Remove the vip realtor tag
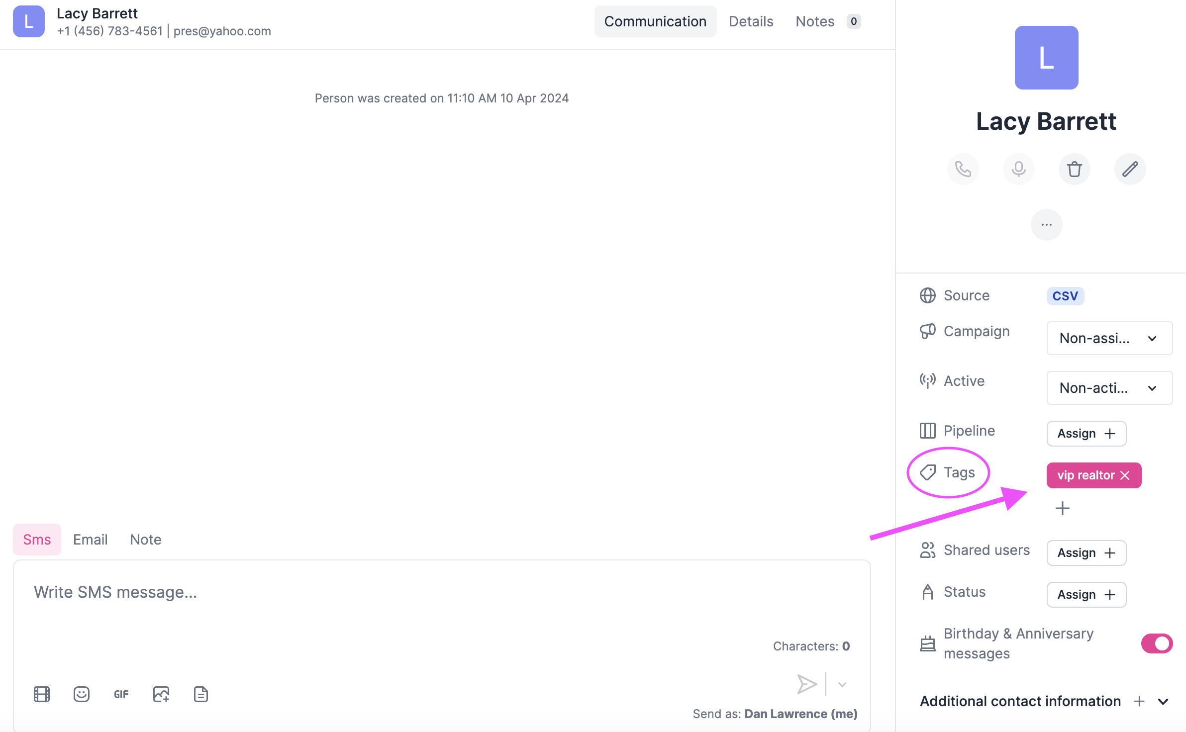The height and width of the screenshot is (732, 1186). (x=1125, y=475)
